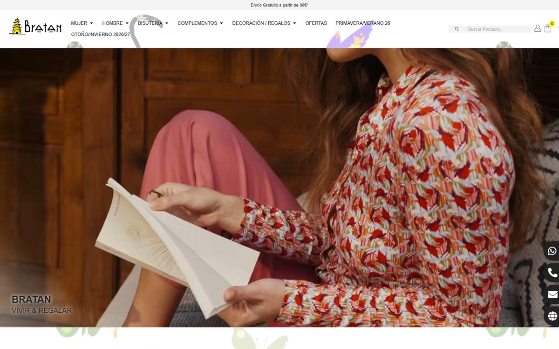Click the phone call floating button
Image resolution: width=559 pixels, height=349 pixels.
552,273
